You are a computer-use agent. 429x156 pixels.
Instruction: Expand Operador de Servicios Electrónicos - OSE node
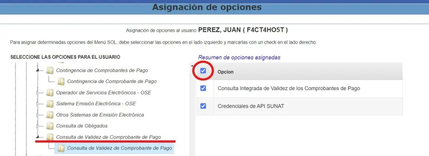point(38,93)
